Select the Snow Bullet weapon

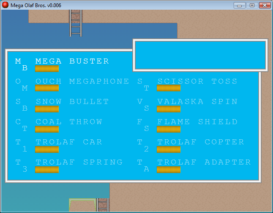(72, 101)
